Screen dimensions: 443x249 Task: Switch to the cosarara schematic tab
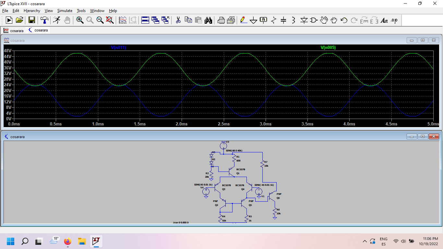click(x=38, y=30)
